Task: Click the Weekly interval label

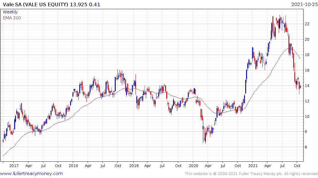Action: coord(10,12)
